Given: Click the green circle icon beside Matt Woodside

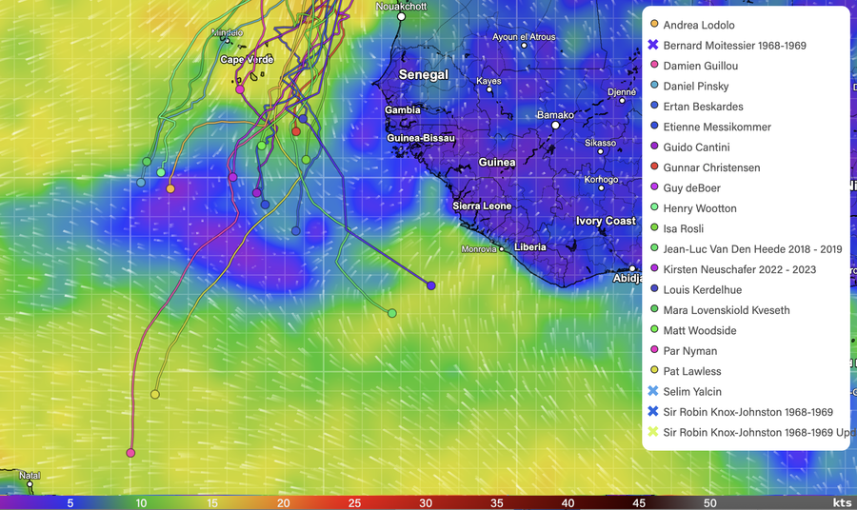Looking at the screenshot, I should click(654, 330).
